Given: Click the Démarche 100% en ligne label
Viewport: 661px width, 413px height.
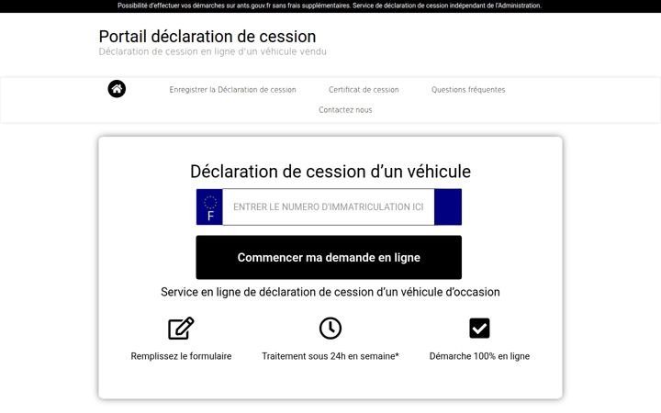Looking at the screenshot, I should 480,356.
